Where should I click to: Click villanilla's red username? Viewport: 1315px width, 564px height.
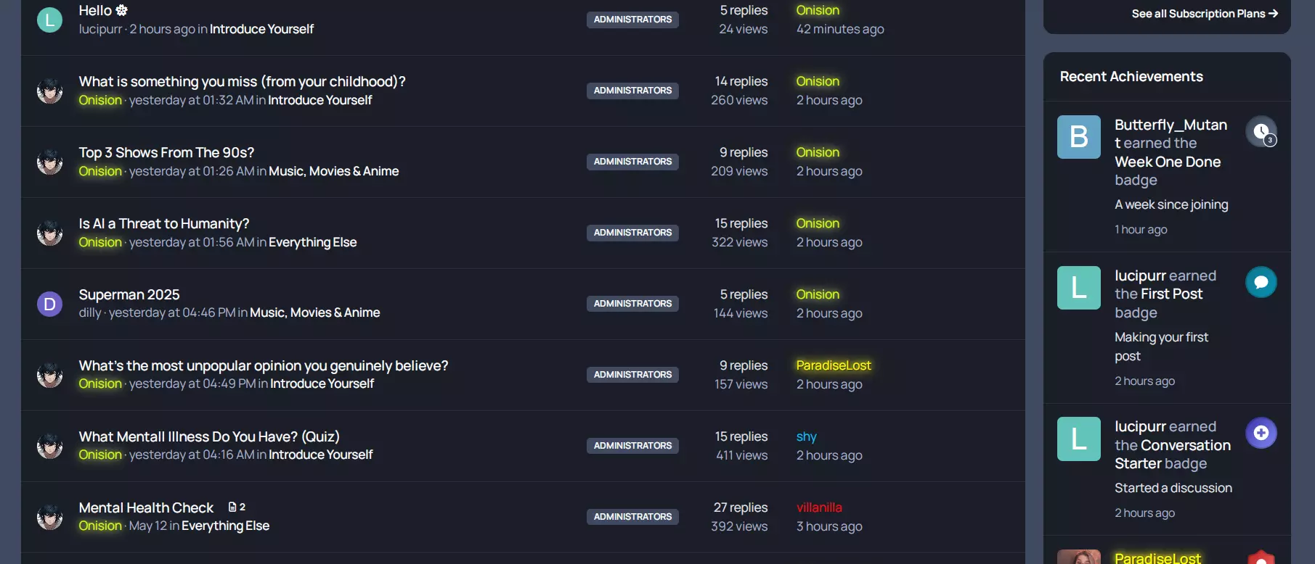(x=818, y=507)
